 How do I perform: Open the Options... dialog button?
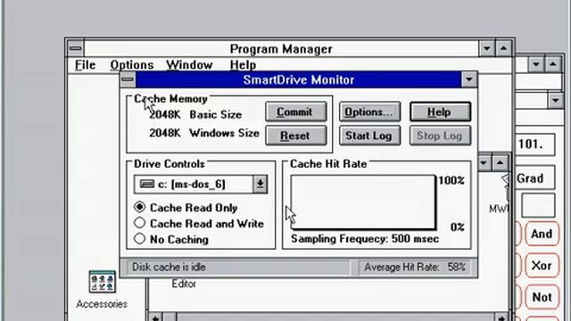click(x=369, y=111)
